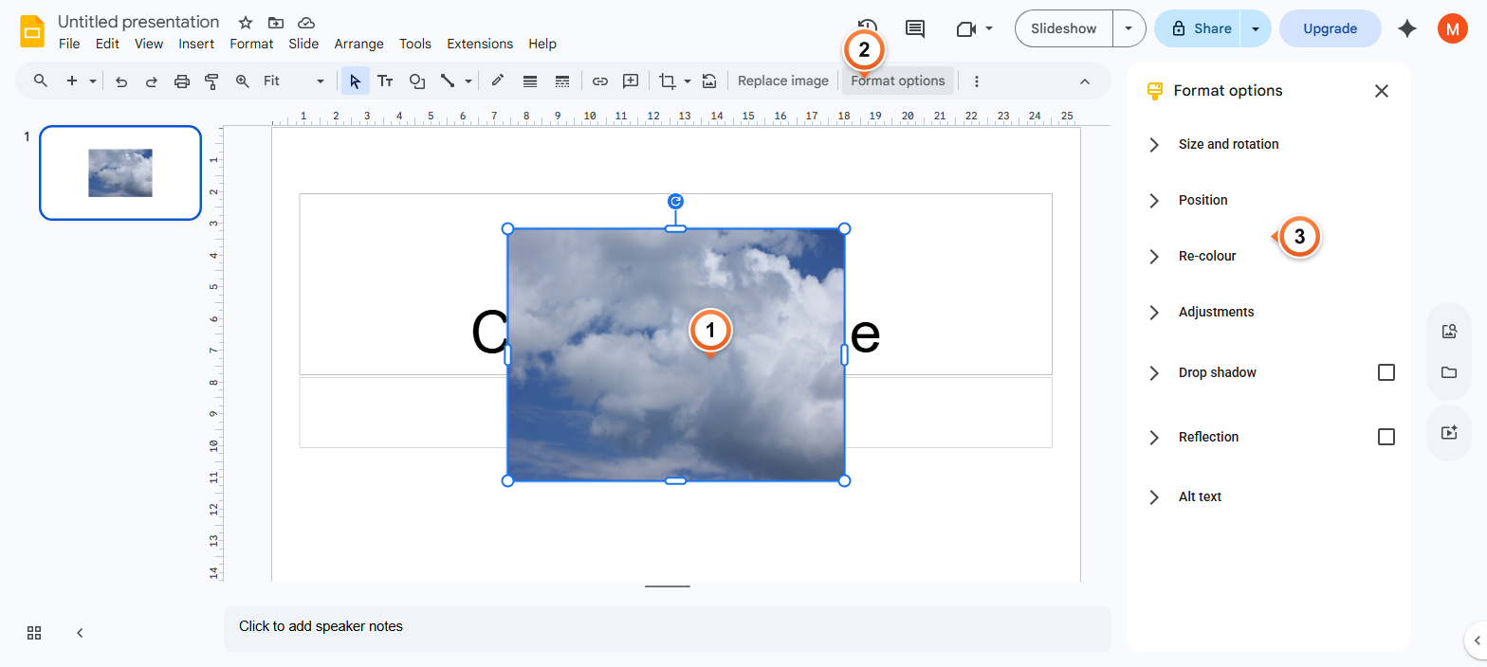Enable the Drop shadow checkbox

[1386, 372]
